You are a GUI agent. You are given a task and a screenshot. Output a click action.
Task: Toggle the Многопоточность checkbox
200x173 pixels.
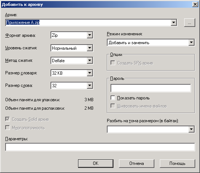7,127
